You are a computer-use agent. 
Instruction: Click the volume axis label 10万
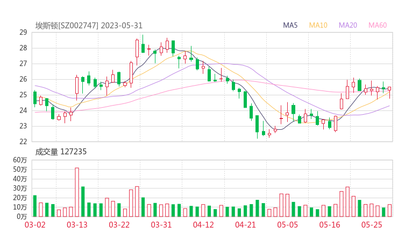click(x=20, y=207)
